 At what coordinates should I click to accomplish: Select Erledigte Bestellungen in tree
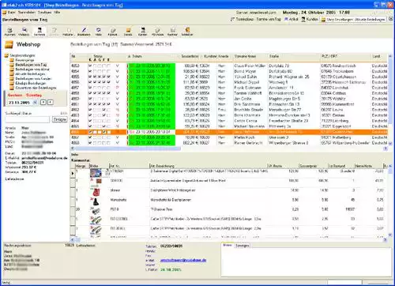31,83
